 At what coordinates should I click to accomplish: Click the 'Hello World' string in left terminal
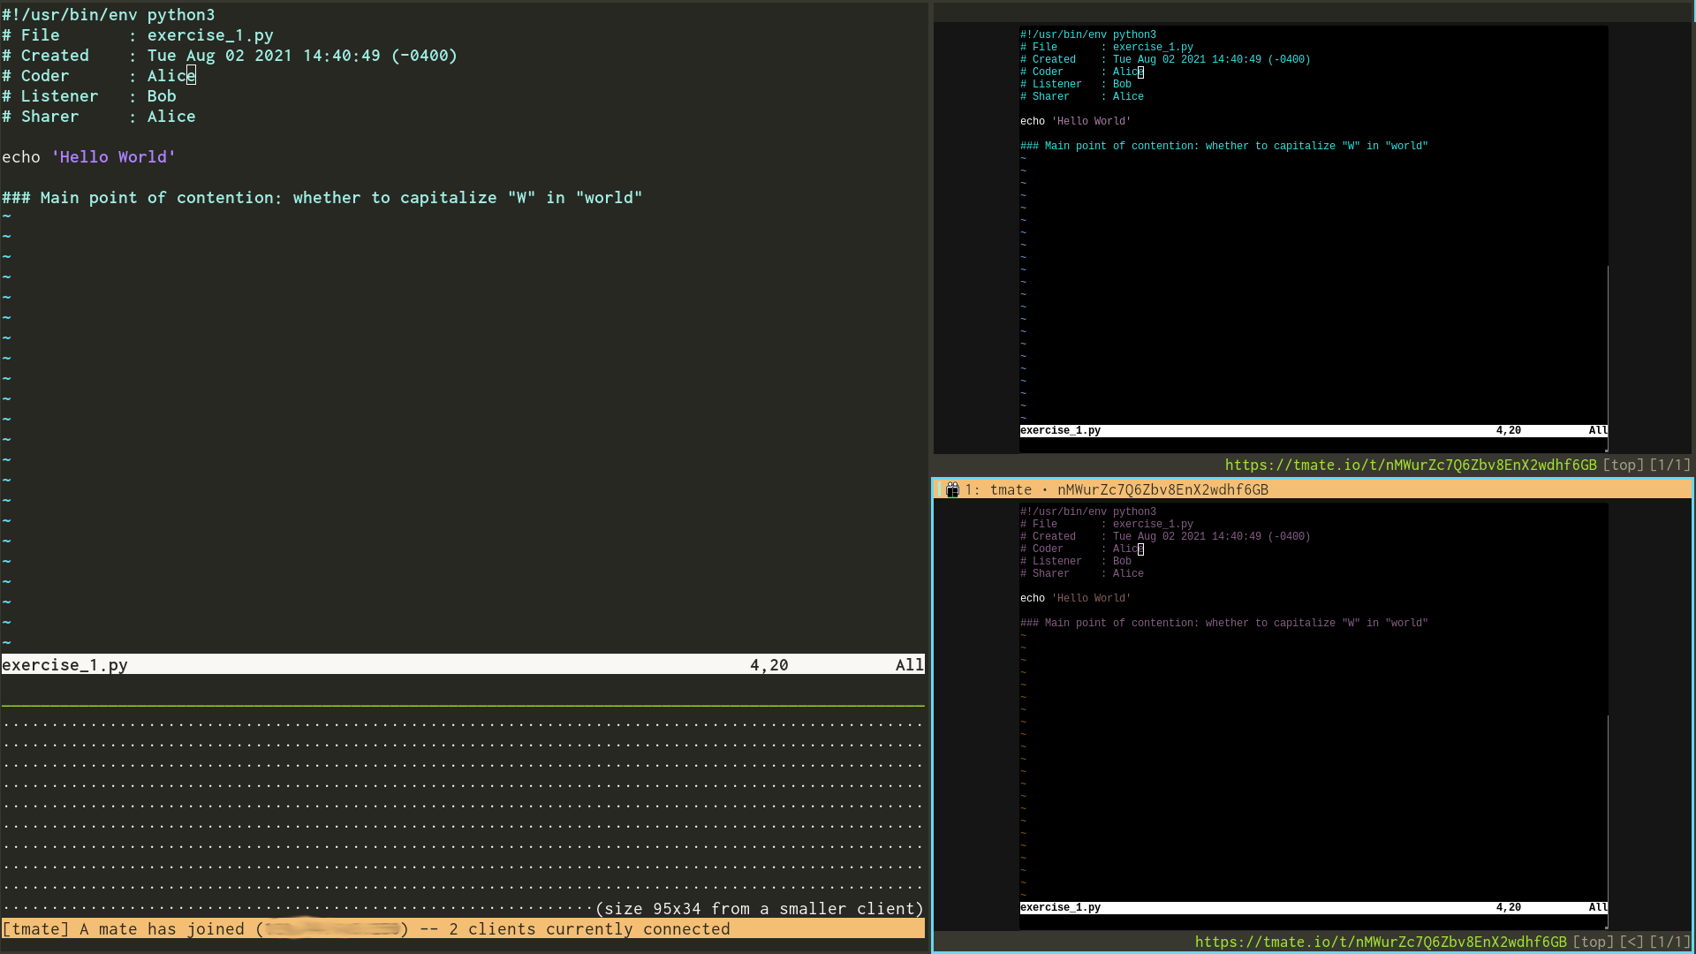113,157
